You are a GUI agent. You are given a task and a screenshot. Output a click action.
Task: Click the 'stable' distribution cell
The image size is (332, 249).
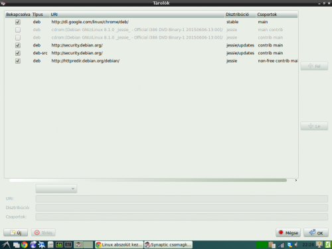(232, 22)
